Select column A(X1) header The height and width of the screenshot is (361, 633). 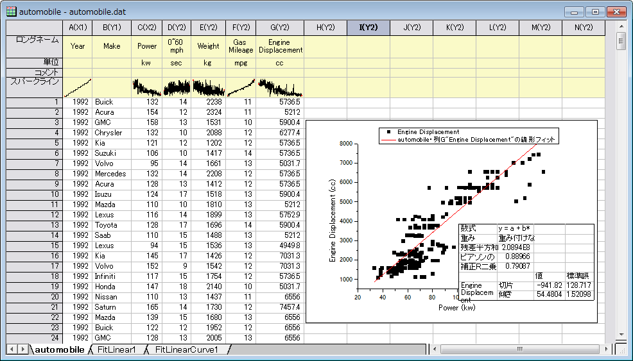(78, 28)
